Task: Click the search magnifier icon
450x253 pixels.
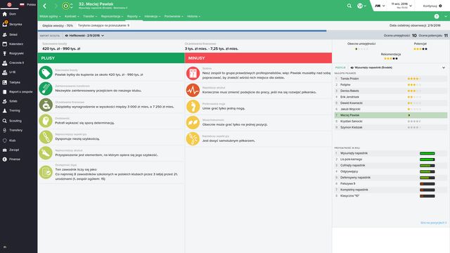Action: pyautogui.click(x=349, y=6)
